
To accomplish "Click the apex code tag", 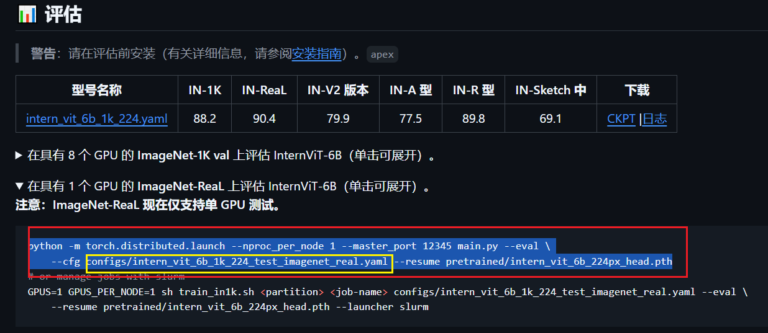I will 382,55.
